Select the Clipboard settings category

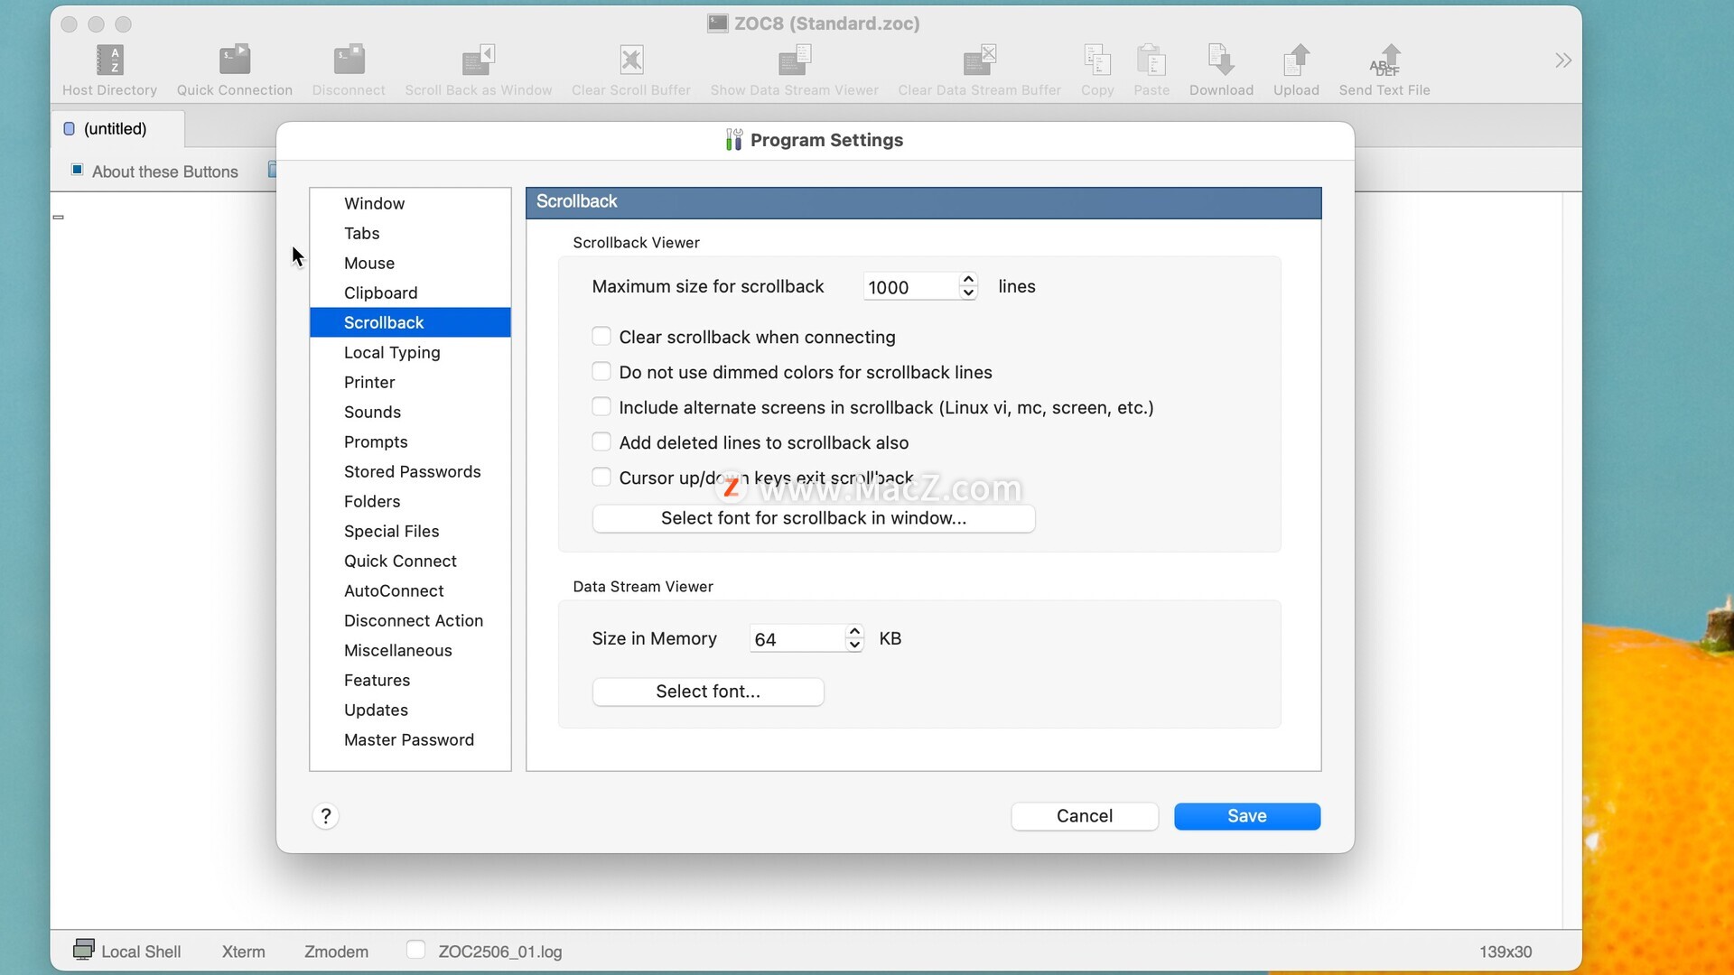pos(410,292)
